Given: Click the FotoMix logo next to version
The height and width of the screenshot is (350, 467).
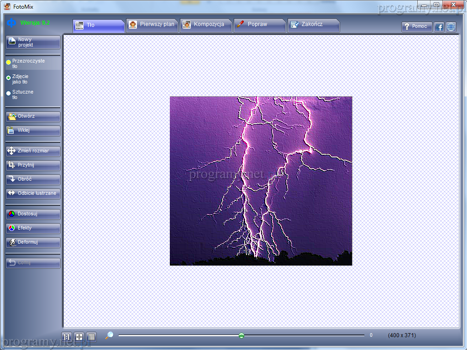Looking at the screenshot, I should tap(12, 23).
